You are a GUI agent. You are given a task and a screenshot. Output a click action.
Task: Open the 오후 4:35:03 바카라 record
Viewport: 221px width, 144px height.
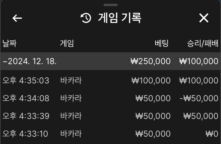coord(110,80)
